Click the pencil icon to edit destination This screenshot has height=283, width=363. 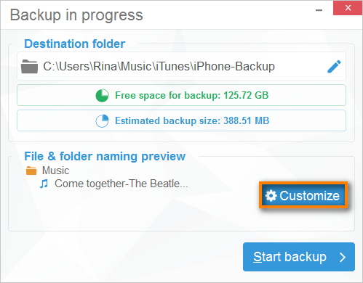pyautogui.click(x=334, y=67)
